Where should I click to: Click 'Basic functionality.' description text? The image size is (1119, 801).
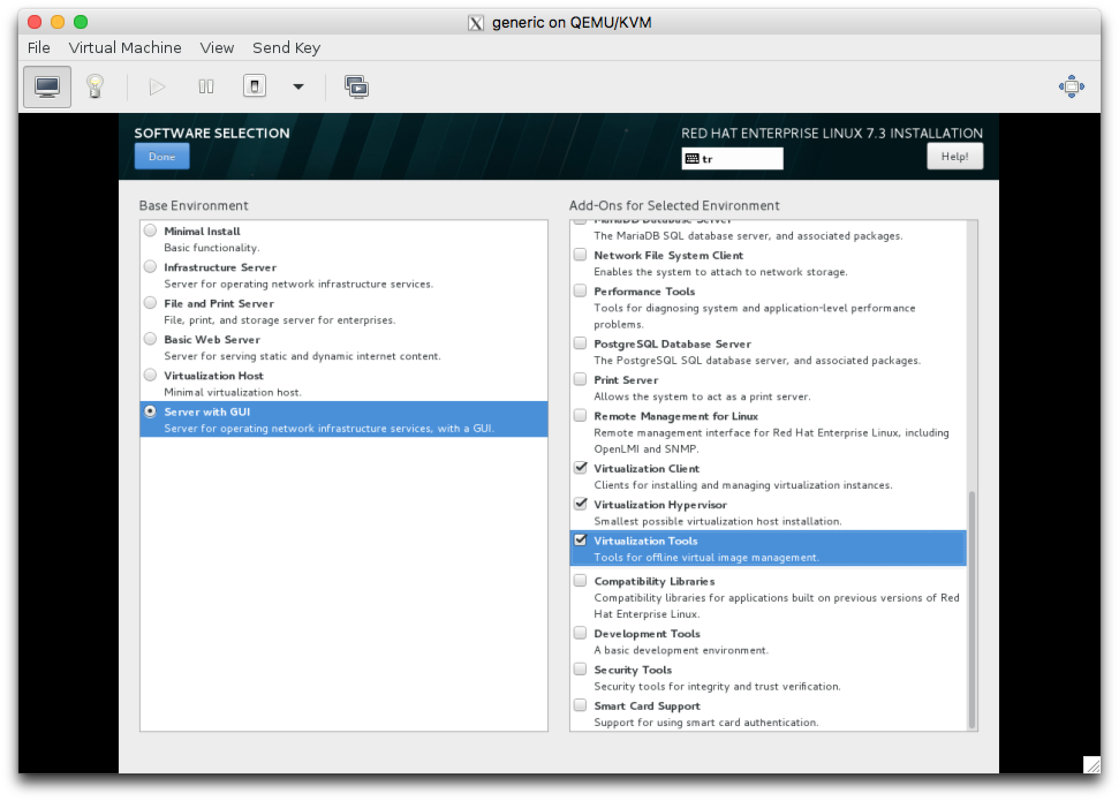pos(212,248)
